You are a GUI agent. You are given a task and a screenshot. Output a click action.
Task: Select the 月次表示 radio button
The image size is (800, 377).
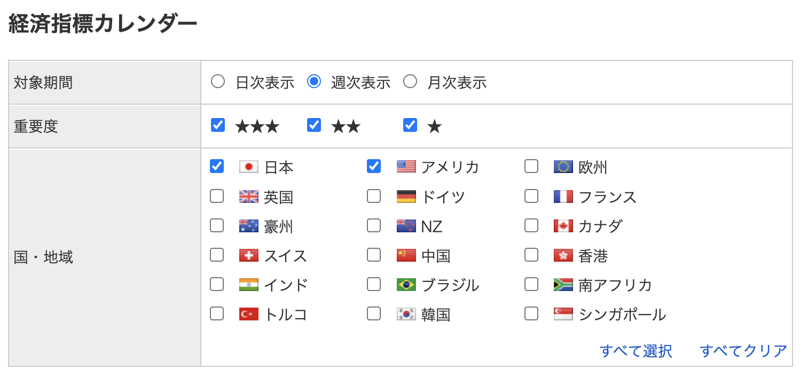point(410,82)
